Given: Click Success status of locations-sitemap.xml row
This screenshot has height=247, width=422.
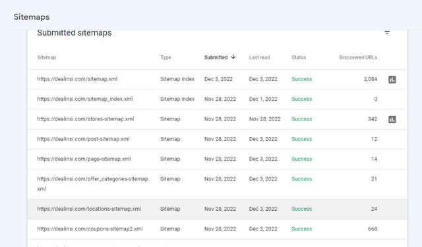Looking at the screenshot, I should coord(302,209).
